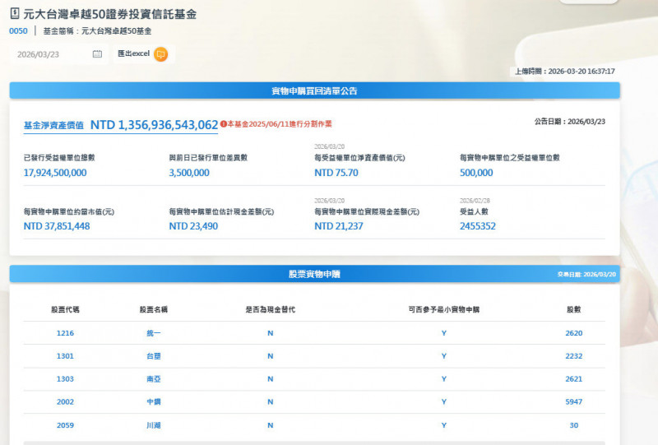Image resolution: width=658 pixels, height=445 pixels.
Task: Select the 股票實物申購 section header
Action: [314, 274]
